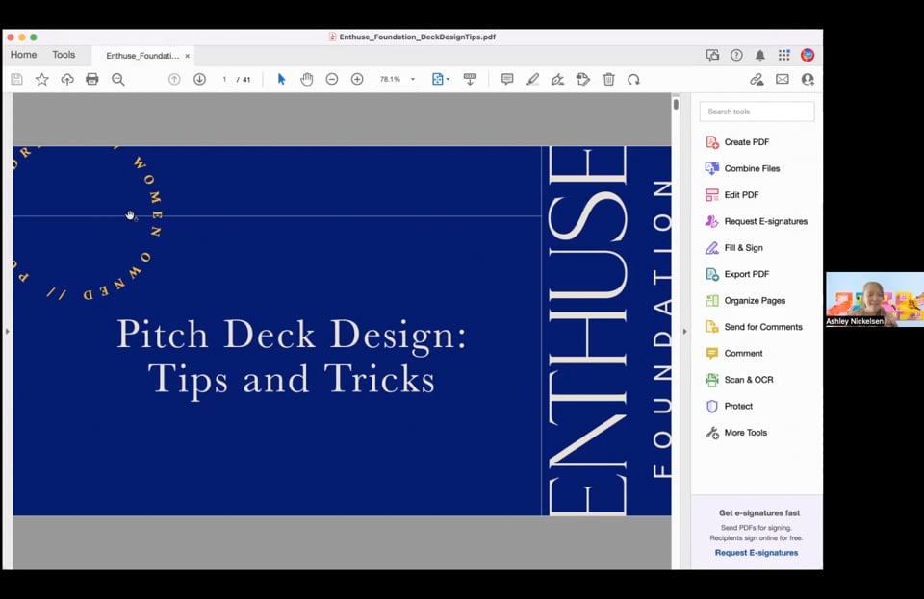The width and height of the screenshot is (924, 599).
Task: Print the document with the printer icon
Action: click(92, 80)
